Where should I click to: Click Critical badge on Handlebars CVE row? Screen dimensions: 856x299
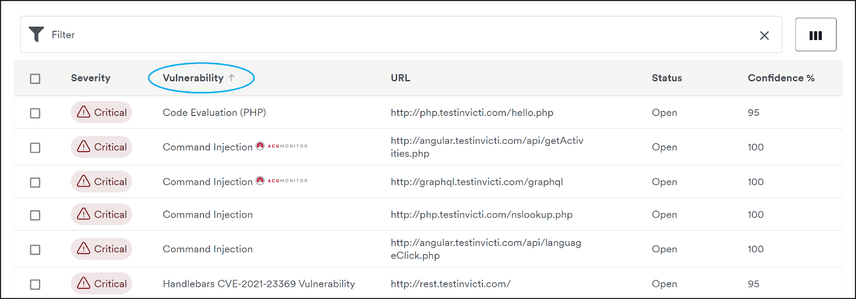pos(102,284)
